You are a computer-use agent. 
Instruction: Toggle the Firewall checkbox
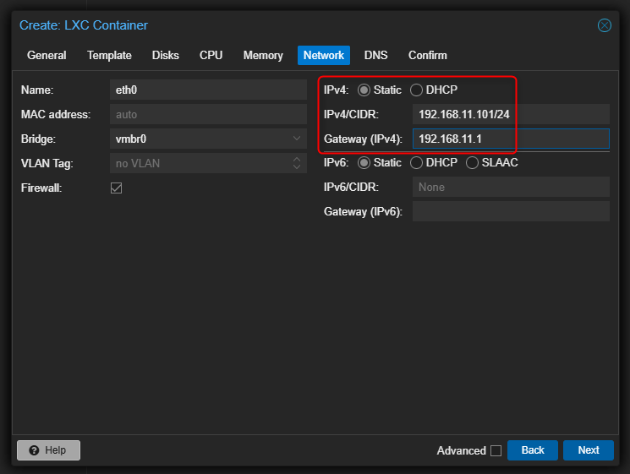pyautogui.click(x=117, y=188)
